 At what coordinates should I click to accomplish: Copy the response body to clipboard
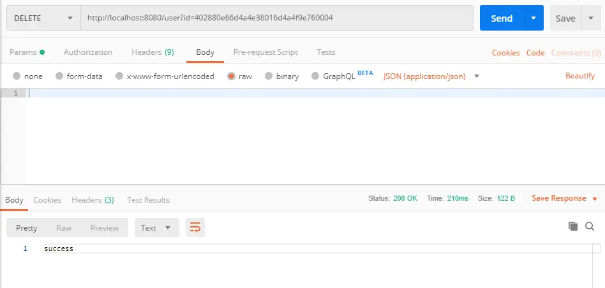click(573, 226)
